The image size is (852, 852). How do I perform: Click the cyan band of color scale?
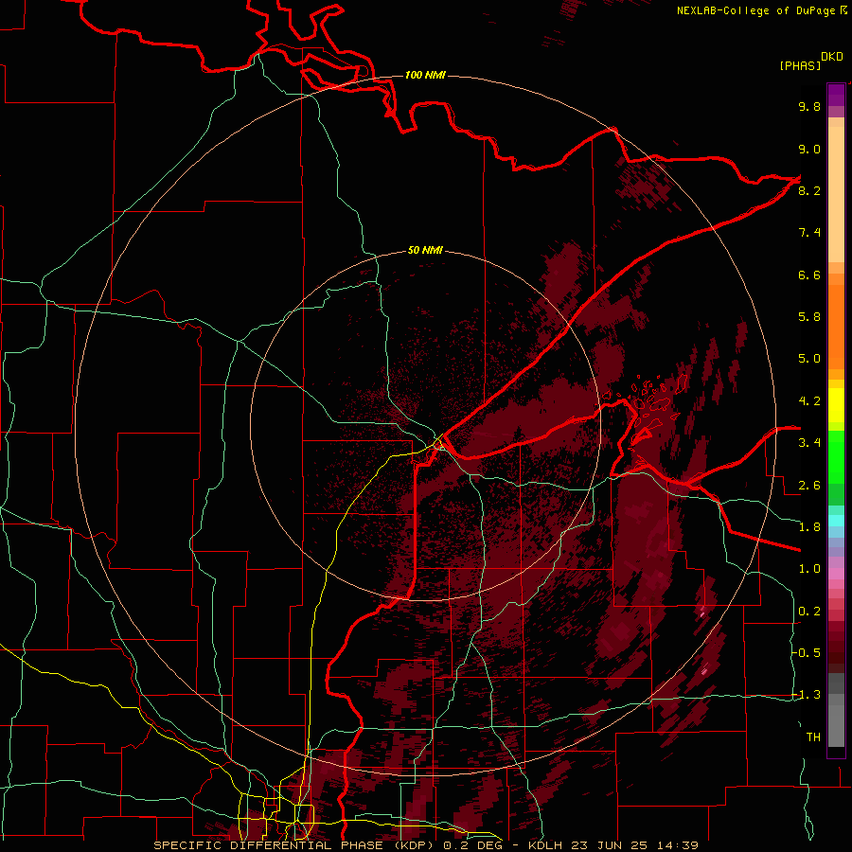point(836,521)
